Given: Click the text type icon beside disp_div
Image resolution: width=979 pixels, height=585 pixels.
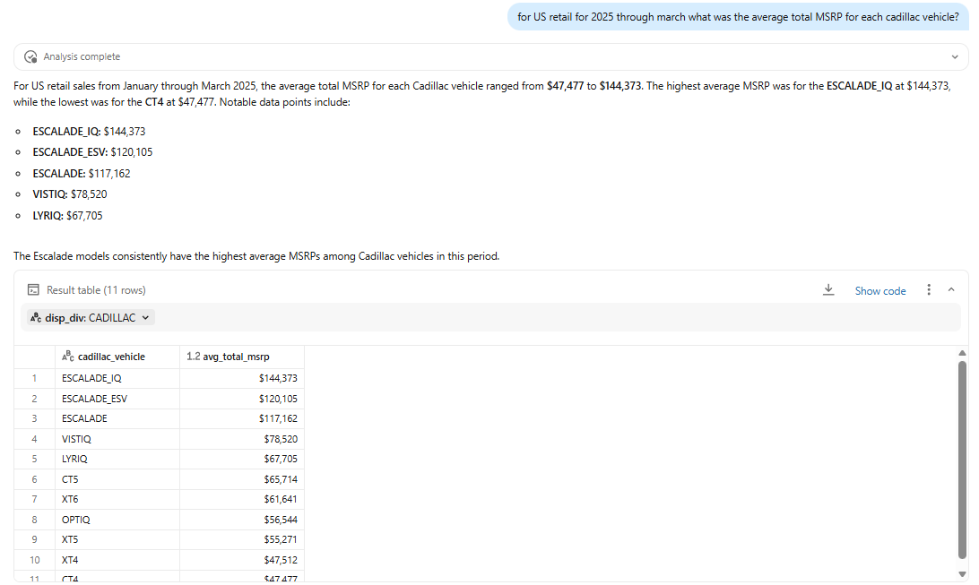Looking at the screenshot, I should 36,317.
